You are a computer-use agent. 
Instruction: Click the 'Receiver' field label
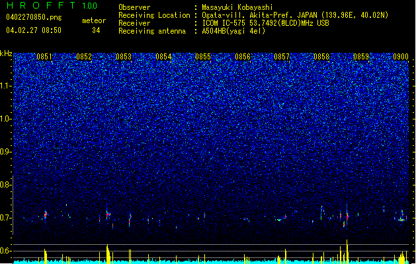click(x=134, y=23)
